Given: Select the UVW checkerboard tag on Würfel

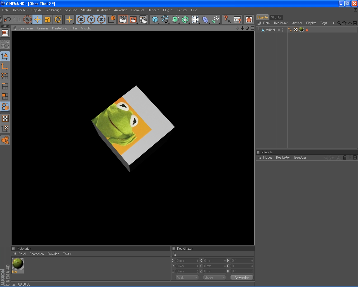Looking at the screenshot, I should [296, 30].
